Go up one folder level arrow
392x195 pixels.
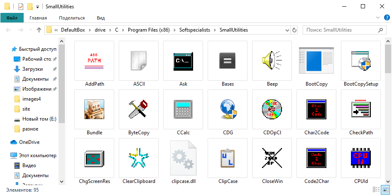[x=39, y=30]
